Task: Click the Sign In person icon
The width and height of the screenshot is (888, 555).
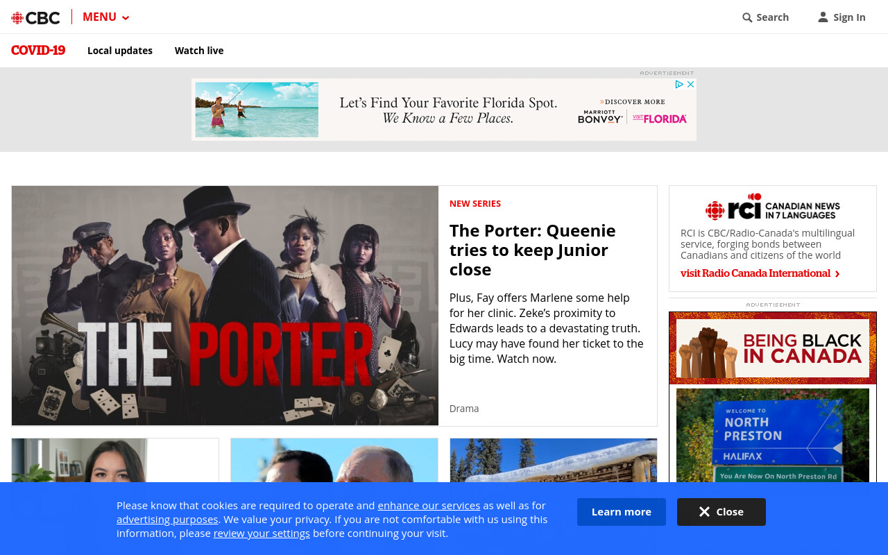Action: pyautogui.click(x=823, y=17)
